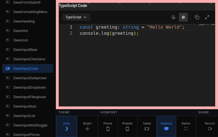The width and height of the screenshot is (218, 137).
Task: Switch theme to Bright
Action: pos(87,126)
